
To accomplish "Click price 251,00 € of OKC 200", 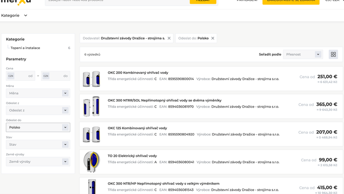I will (x=327, y=76).
